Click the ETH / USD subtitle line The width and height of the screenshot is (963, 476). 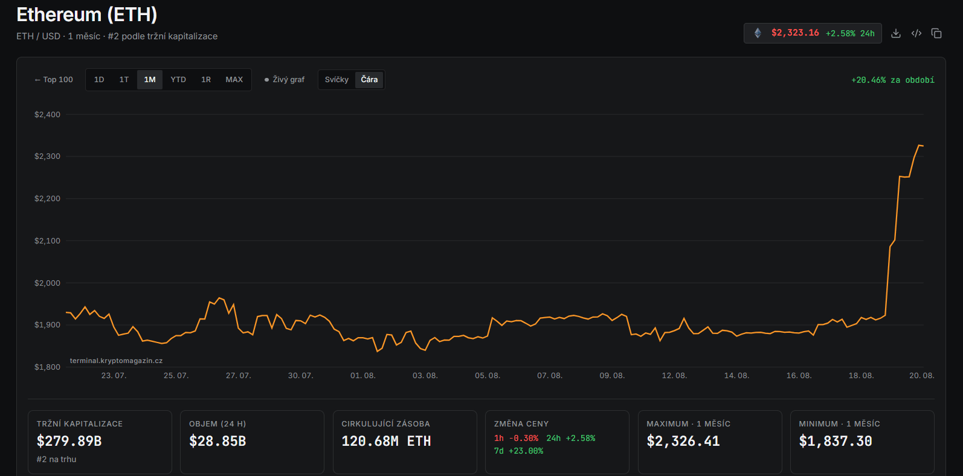point(117,36)
